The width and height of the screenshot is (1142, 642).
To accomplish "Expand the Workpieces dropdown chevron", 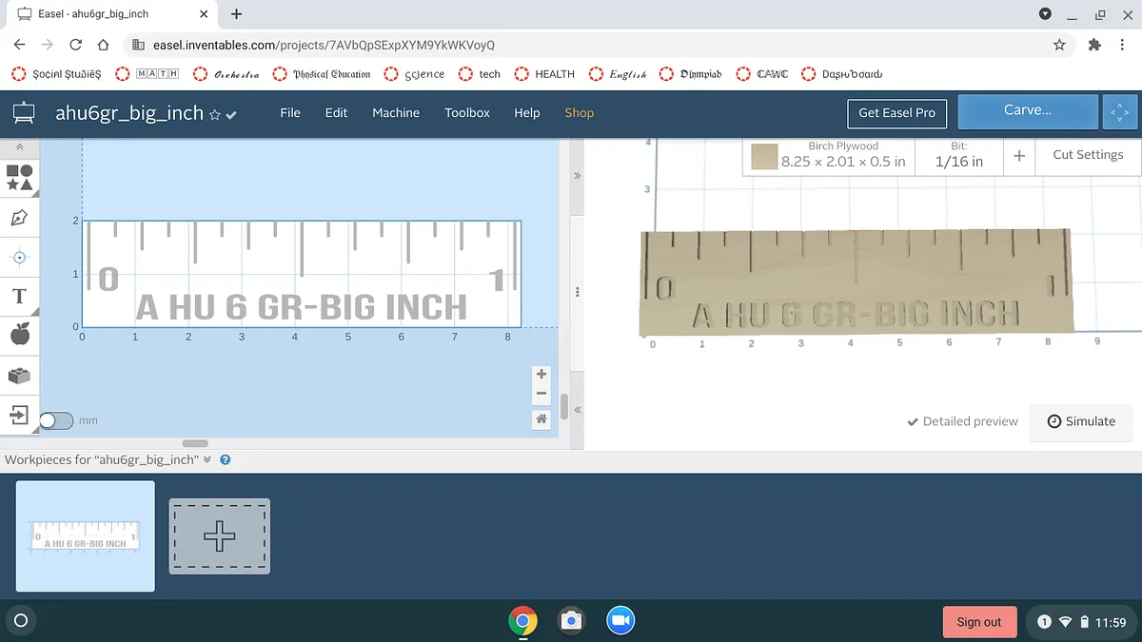I will coord(207,459).
